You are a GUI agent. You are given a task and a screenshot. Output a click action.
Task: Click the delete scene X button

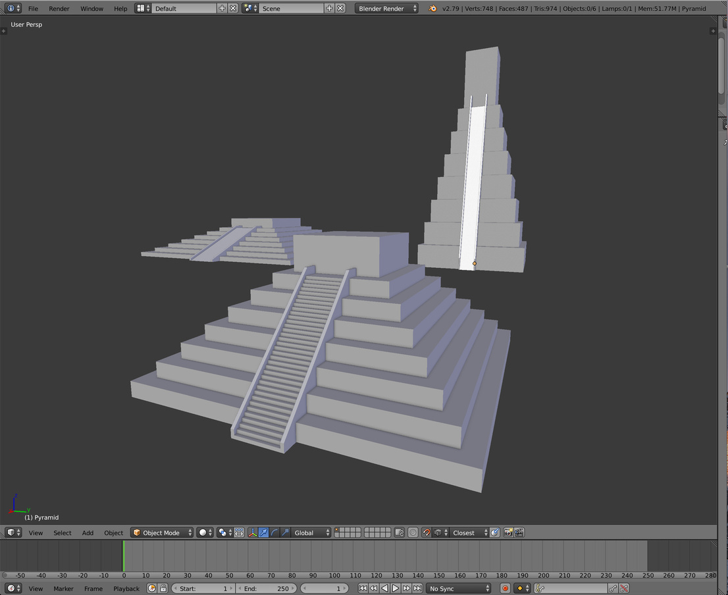[x=340, y=9]
